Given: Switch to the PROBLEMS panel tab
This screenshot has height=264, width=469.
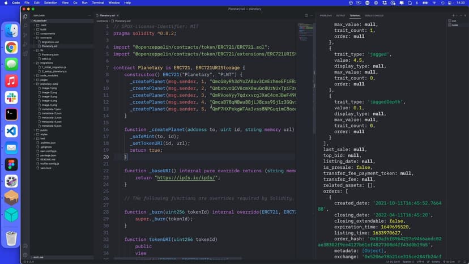Looking at the screenshot, I should coord(326,15).
